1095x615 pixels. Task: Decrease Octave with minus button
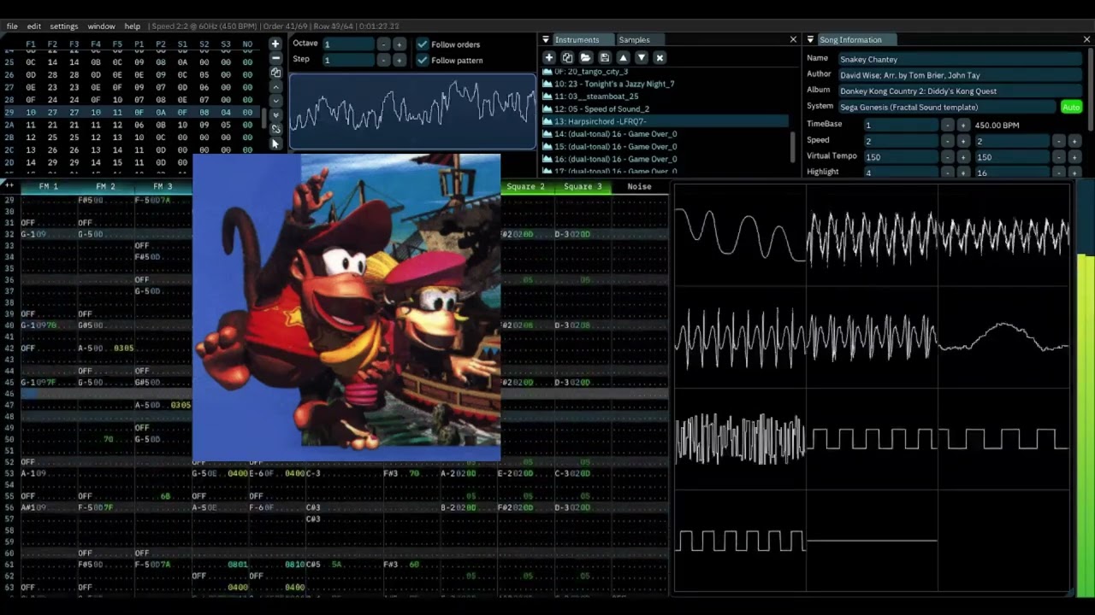(x=383, y=44)
